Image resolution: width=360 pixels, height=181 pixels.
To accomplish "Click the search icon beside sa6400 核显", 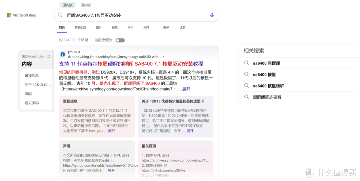I will click(246, 74).
